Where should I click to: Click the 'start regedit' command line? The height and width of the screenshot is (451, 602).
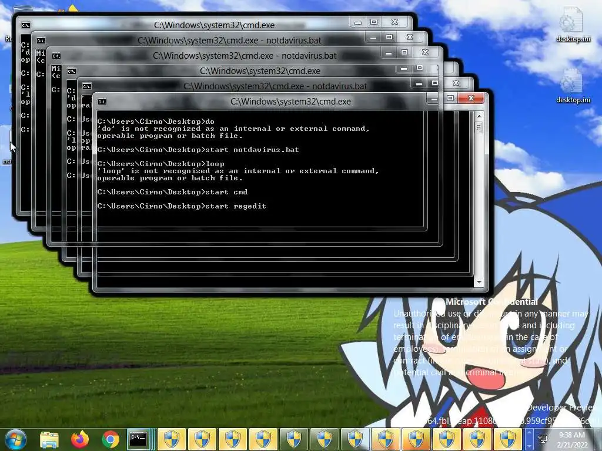tap(182, 206)
